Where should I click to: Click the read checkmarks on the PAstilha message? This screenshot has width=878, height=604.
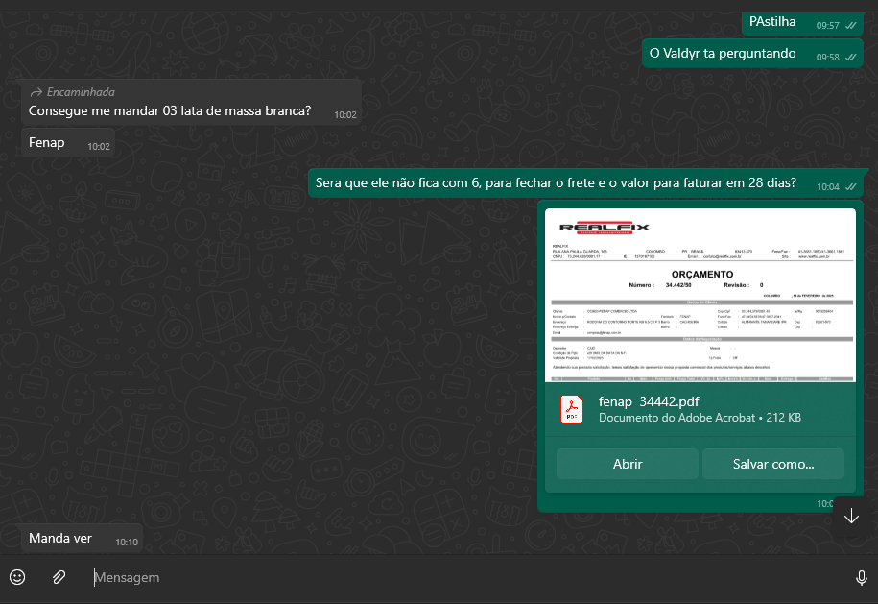pyautogui.click(x=851, y=26)
